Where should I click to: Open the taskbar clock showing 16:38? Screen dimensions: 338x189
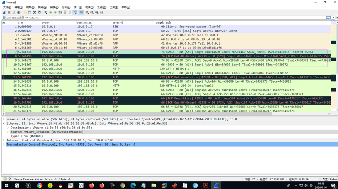point(321,186)
